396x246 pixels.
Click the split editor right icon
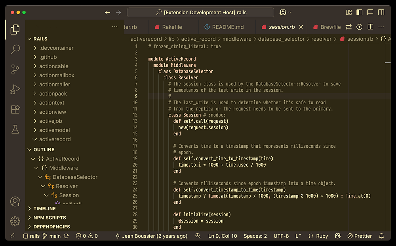click(x=370, y=27)
